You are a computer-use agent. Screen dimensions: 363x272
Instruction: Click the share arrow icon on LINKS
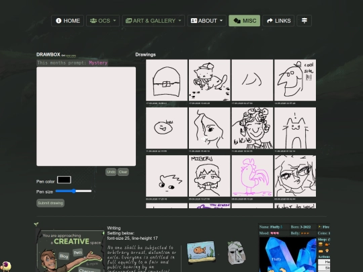click(270, 21)
